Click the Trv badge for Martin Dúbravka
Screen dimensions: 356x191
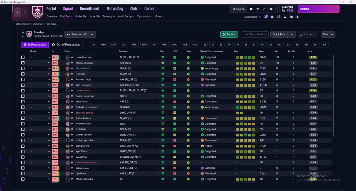[55, 179]
